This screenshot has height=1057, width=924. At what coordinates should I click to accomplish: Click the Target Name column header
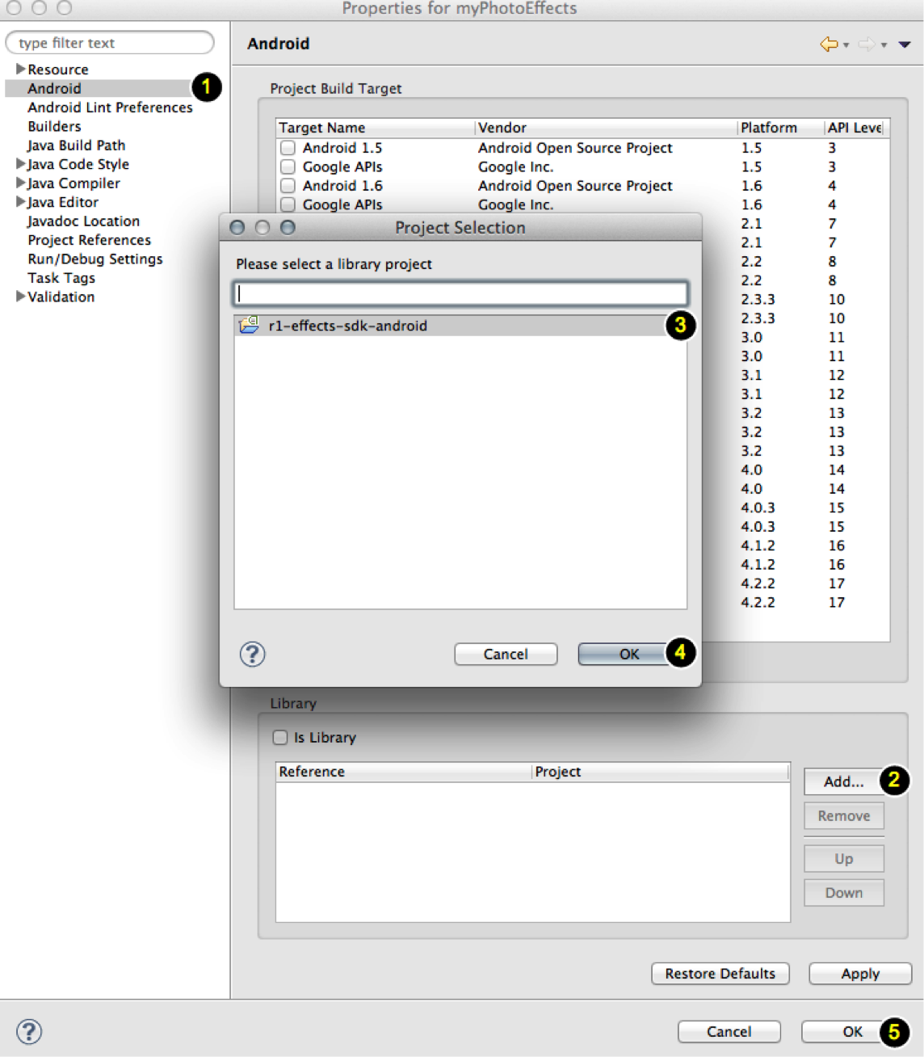coord(375,128)
